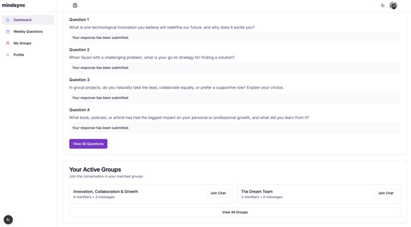
Task: Click submitted response box under Question 1
Action: pyautogui.click(x=235, y=38)
